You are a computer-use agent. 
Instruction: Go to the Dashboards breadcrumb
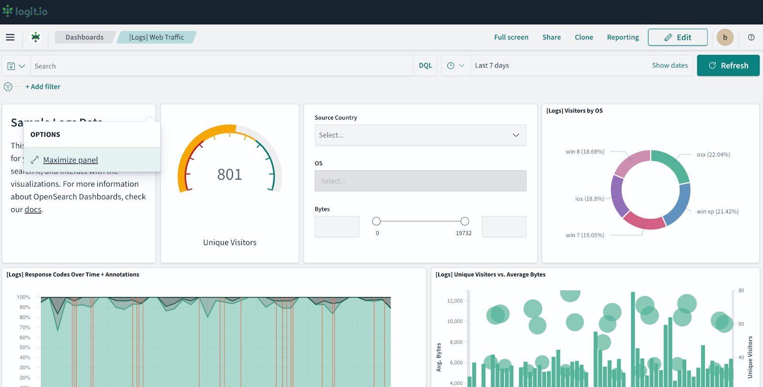(84, 37)
